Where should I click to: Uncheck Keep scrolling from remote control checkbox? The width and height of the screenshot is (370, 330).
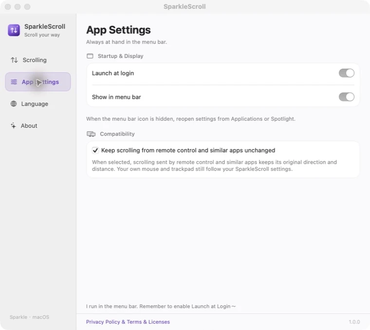point(95,150)
